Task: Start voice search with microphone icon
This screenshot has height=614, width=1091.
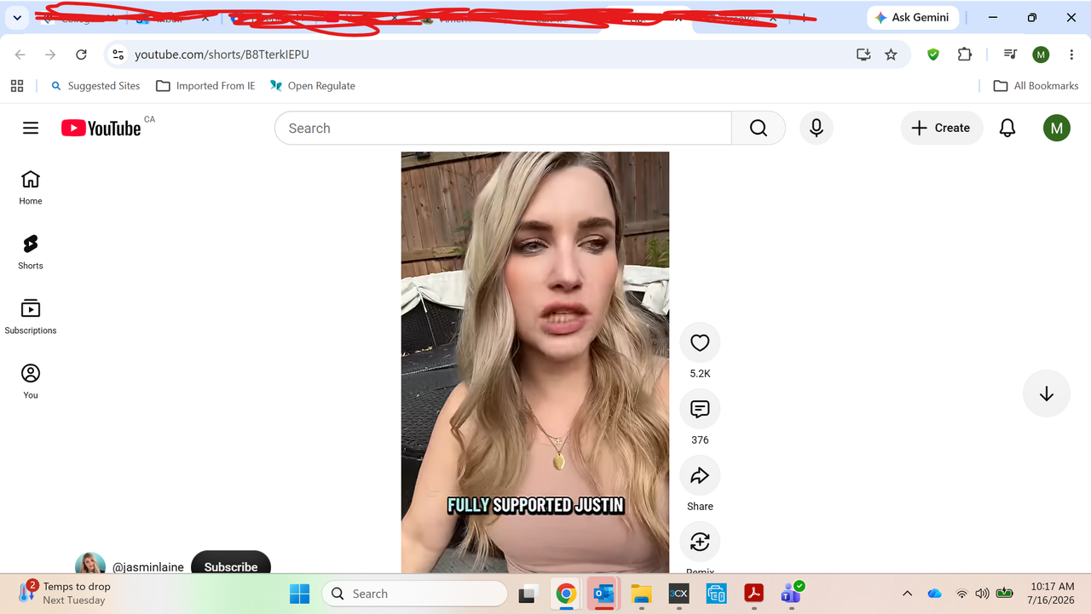Action: coord(817,128)
